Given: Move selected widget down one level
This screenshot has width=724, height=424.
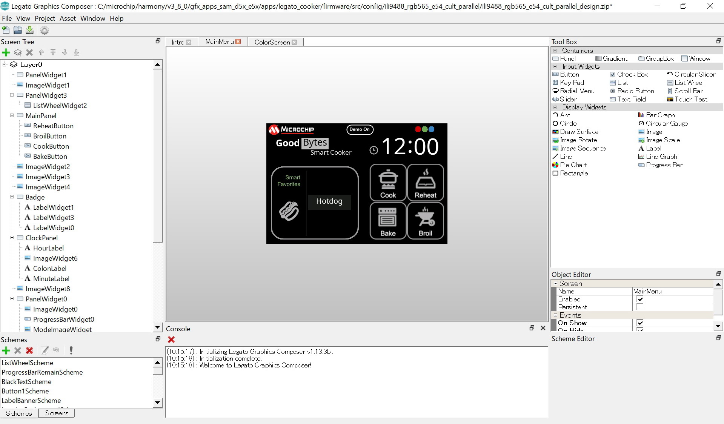Looking at the screenshot, I should tap(65, 52).
